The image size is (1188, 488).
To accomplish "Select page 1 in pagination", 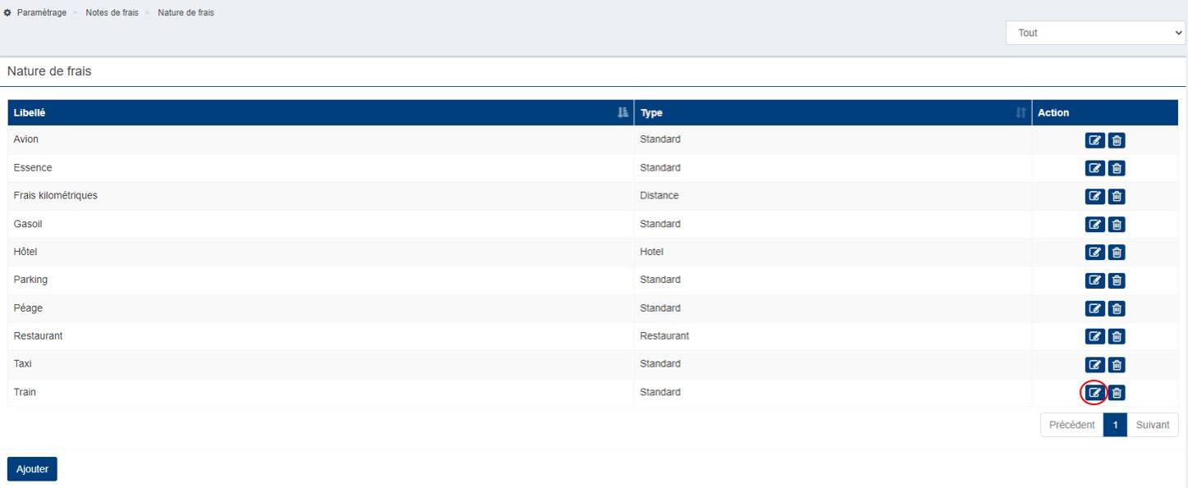I will (x=1115, y=425).
